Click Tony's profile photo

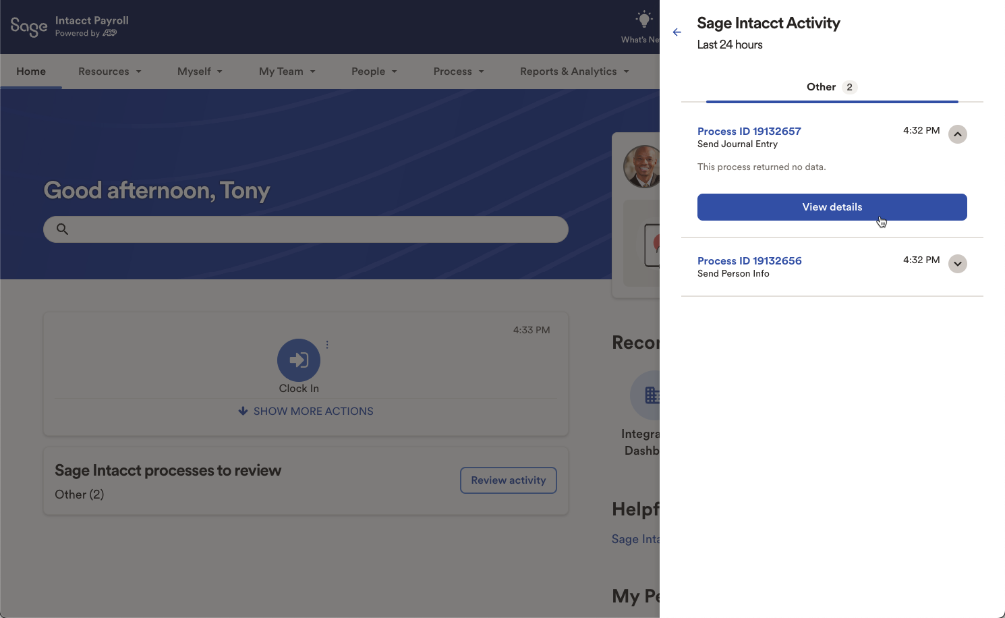tap(641, 167)
